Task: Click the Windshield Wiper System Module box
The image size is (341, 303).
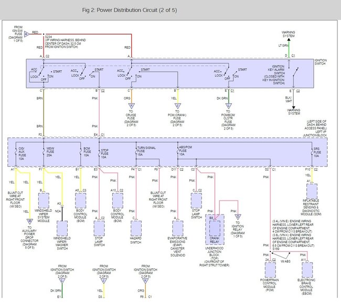Action: tap(44, 200)
